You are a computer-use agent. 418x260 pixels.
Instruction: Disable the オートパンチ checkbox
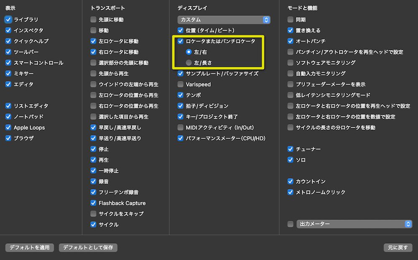pyautogui.click(x=290, y=41)
